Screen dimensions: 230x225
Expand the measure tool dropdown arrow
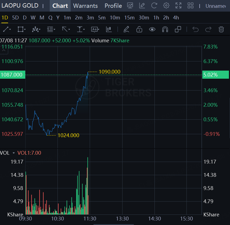(84, 29)
